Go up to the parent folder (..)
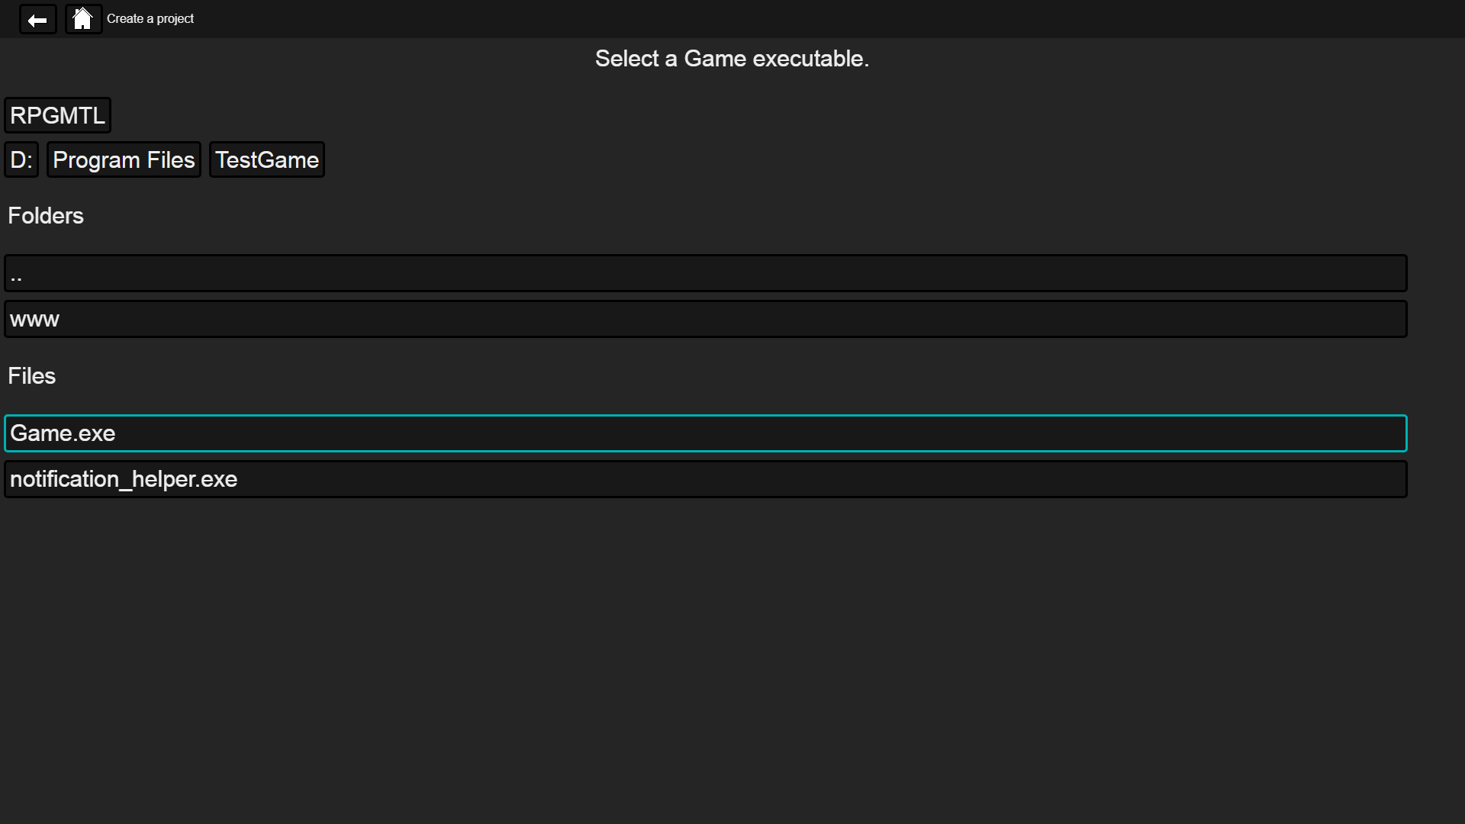Viewport: 1465px width, 824px height. click(x=705, y=273)
